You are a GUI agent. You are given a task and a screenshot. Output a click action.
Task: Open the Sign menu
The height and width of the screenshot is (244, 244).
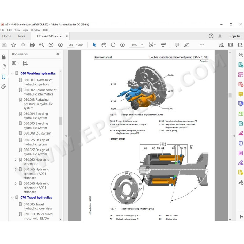(25, 30)
